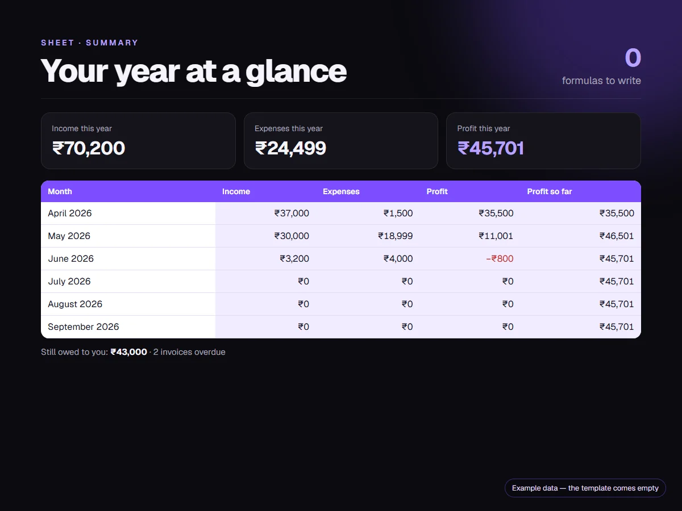Click the 'Your year at a glance' heading

tap(194, 71)
